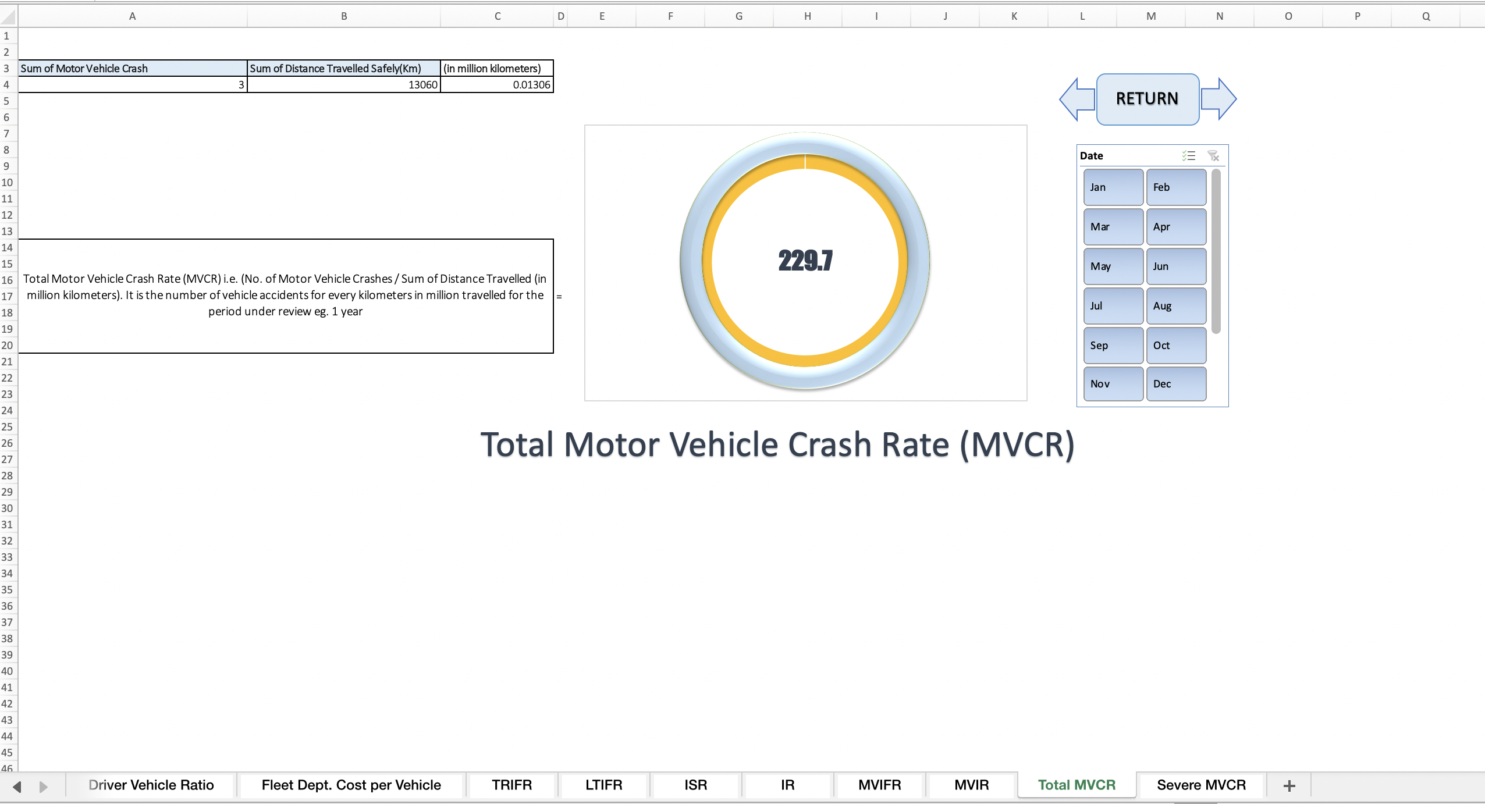Click the Date slicer header title

[1092, 156]
